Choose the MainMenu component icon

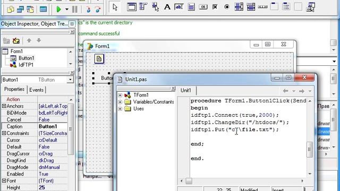pyautogui.click(x=143, y=7)
